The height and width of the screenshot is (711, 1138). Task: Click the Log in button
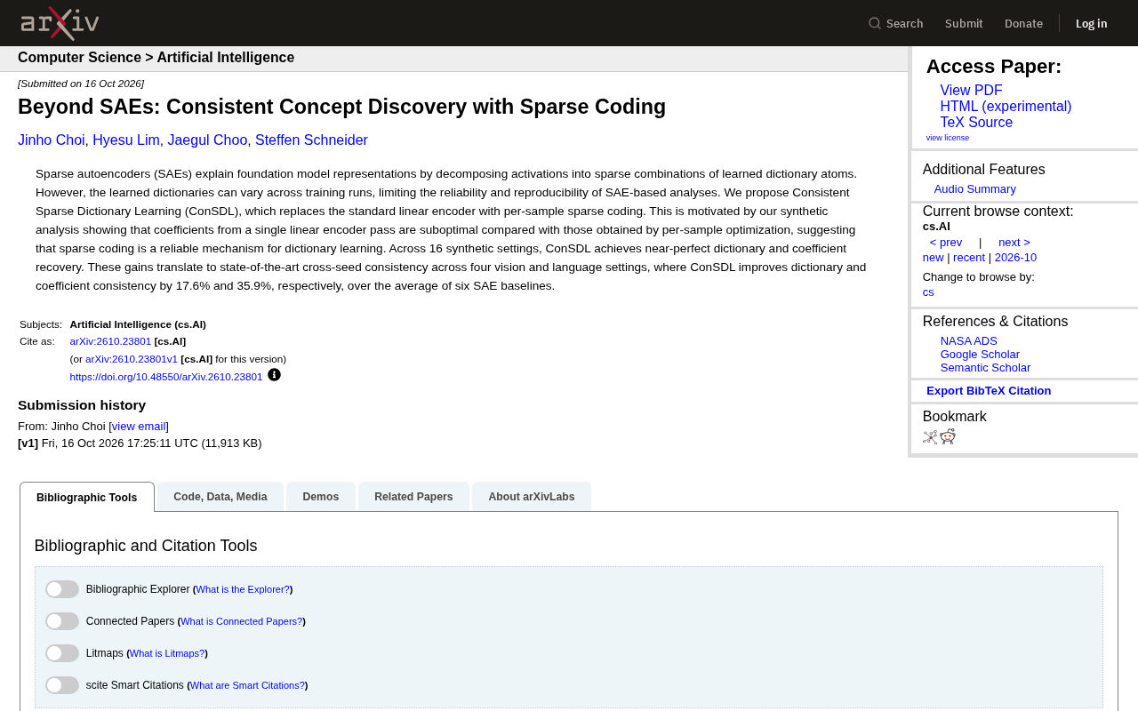coord(1091,23)
